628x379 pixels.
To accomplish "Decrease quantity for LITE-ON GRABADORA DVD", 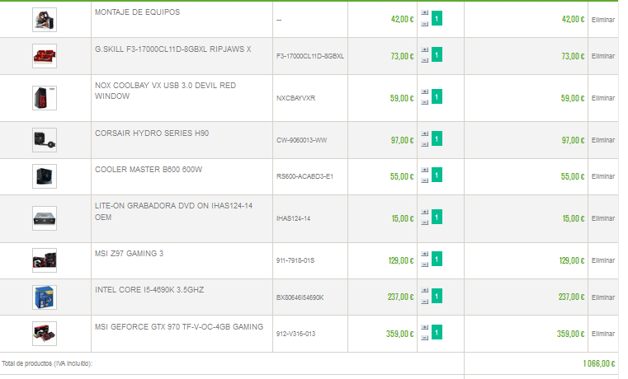I will tap(424, 222).
